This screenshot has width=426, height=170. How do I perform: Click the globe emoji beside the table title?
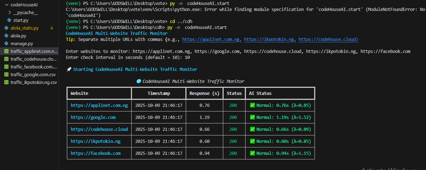139,81
